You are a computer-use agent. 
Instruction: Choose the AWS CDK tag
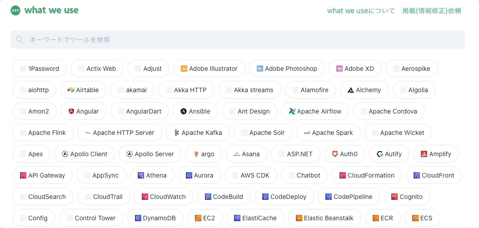251,175
